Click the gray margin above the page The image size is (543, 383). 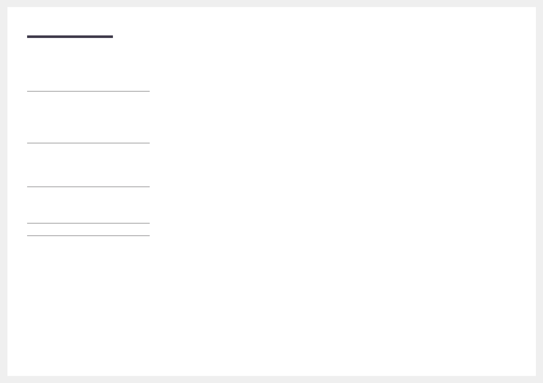coord(271,4)
